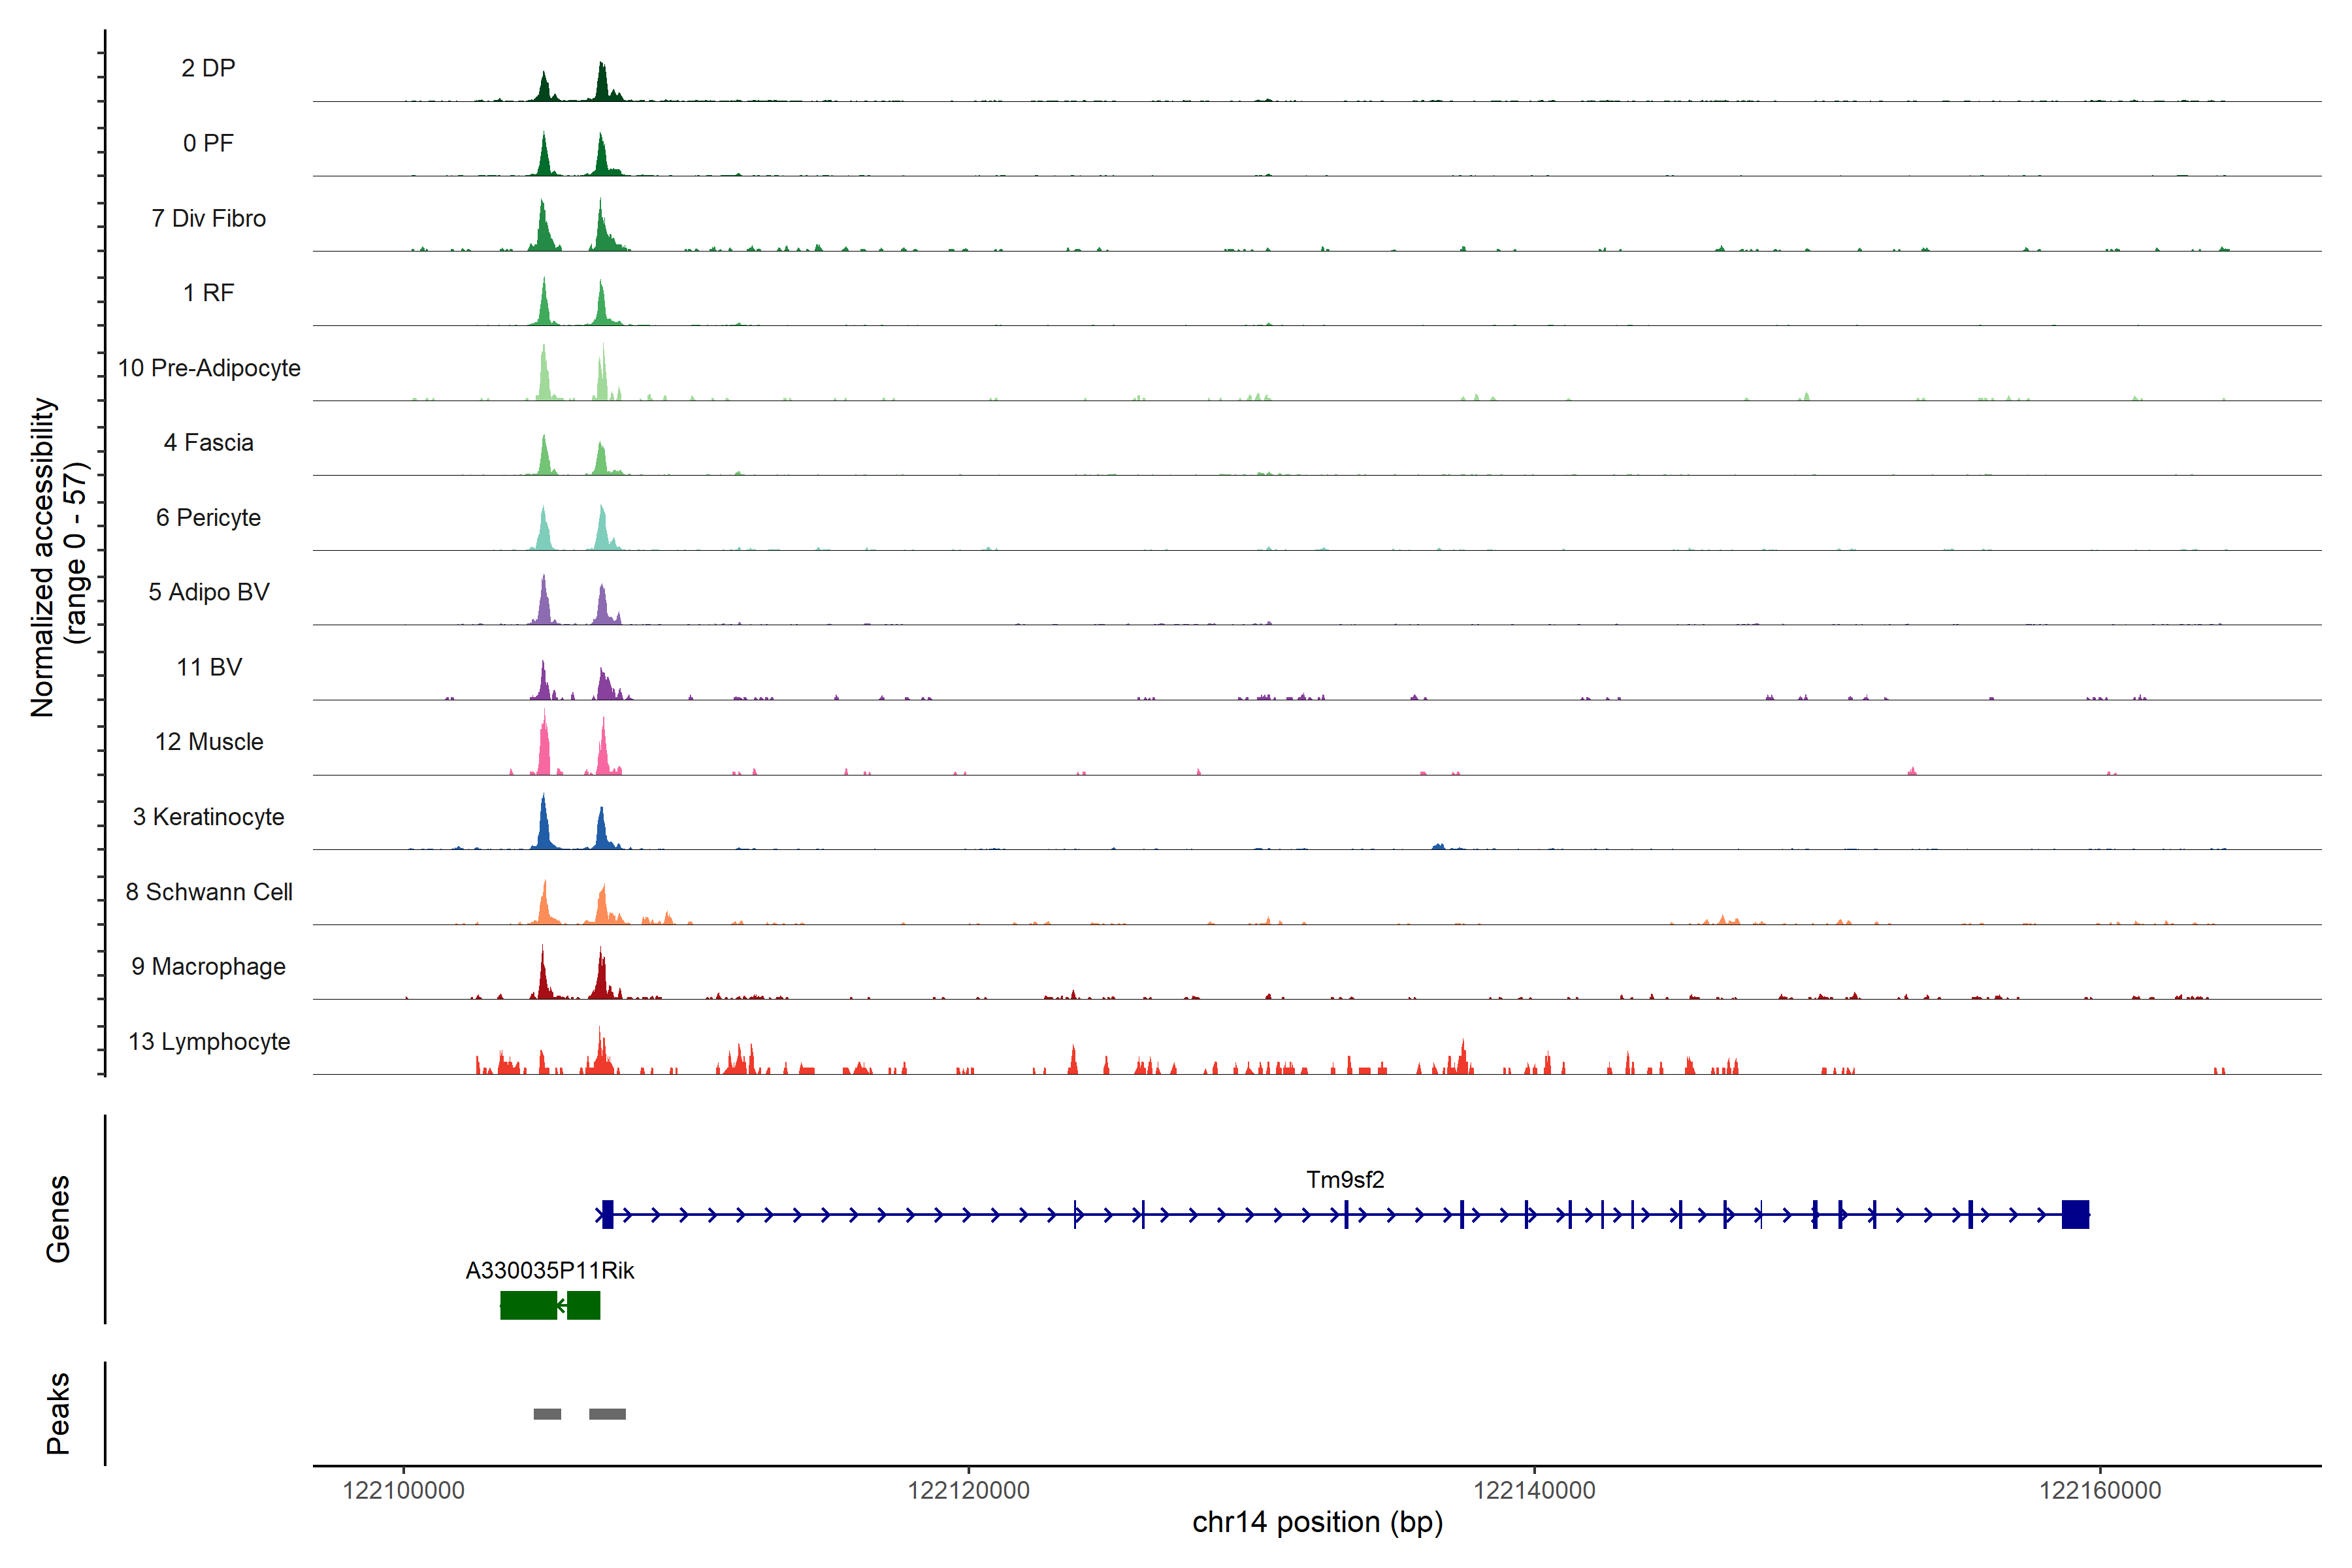Viewport: 2352px width, 1568px height.
Task: Click the 8 Schwann Cell label
Action: tap(208, 892)
